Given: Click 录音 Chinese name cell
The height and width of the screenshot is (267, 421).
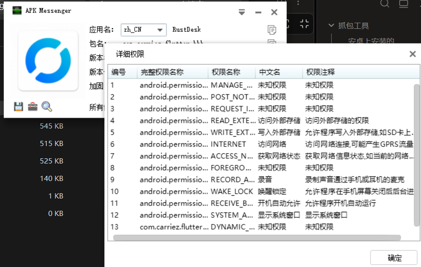Looking at the screenshot, I should point(265,180).
